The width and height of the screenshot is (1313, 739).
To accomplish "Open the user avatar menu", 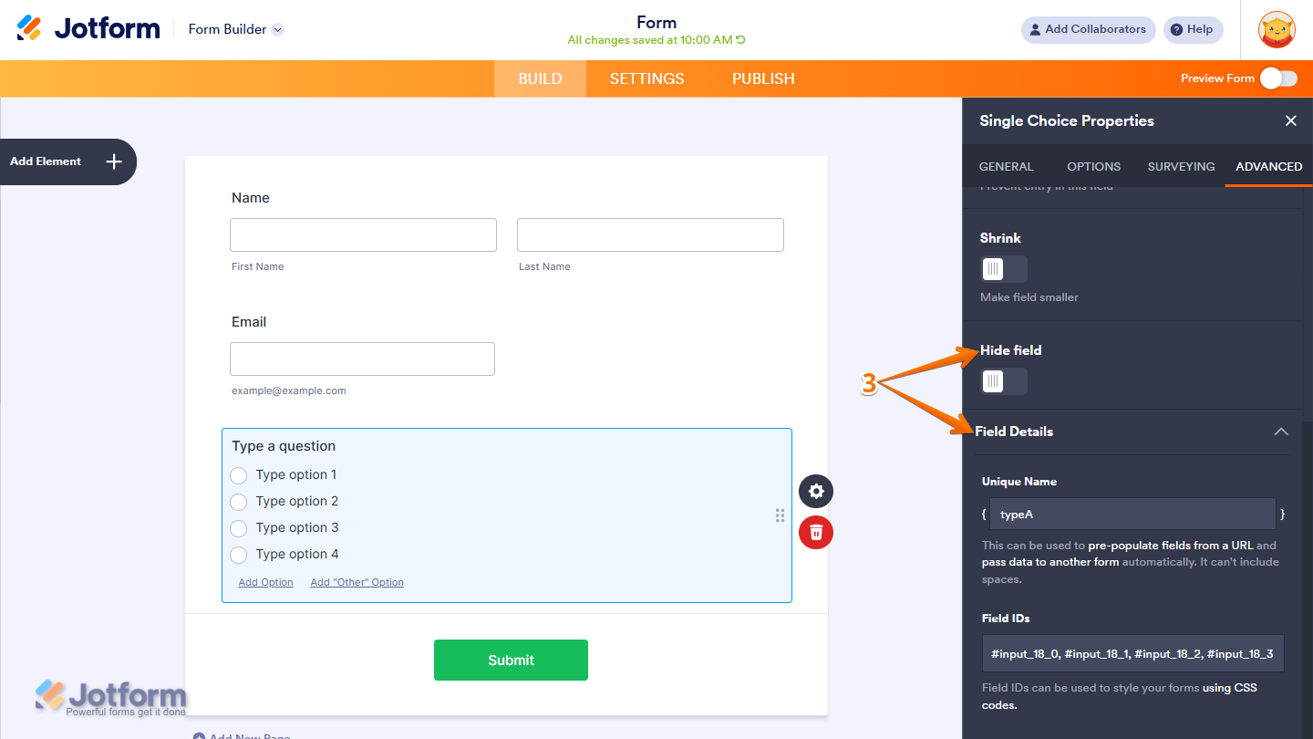I will 1277,29.
